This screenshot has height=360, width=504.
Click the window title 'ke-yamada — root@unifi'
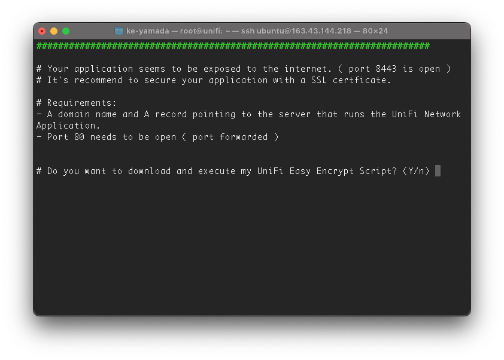(174, 31)
